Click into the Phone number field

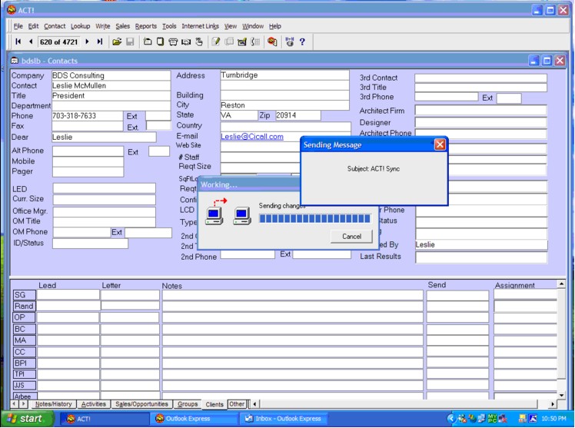point(88,116)
